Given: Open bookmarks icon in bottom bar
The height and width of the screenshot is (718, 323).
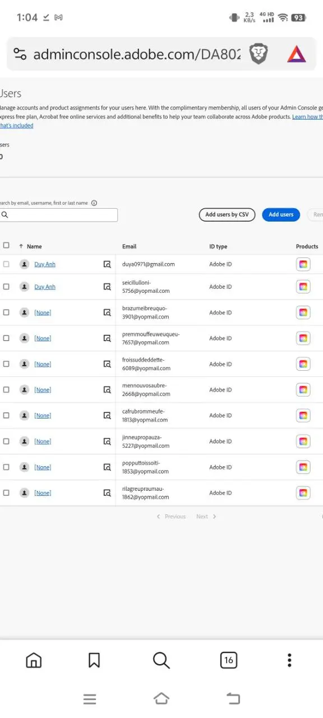Looking at the screenshot, I should [94, 660].
